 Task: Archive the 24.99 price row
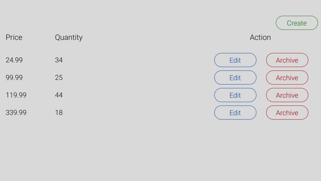(287, 60)
